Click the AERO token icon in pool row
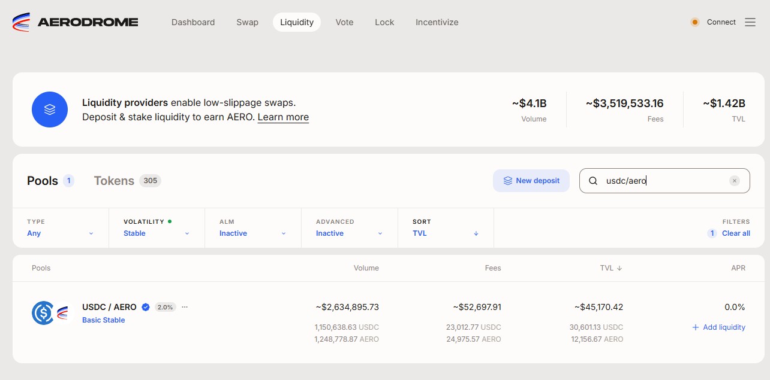This screenshot has width=770, height=380. tap(62, 313)
